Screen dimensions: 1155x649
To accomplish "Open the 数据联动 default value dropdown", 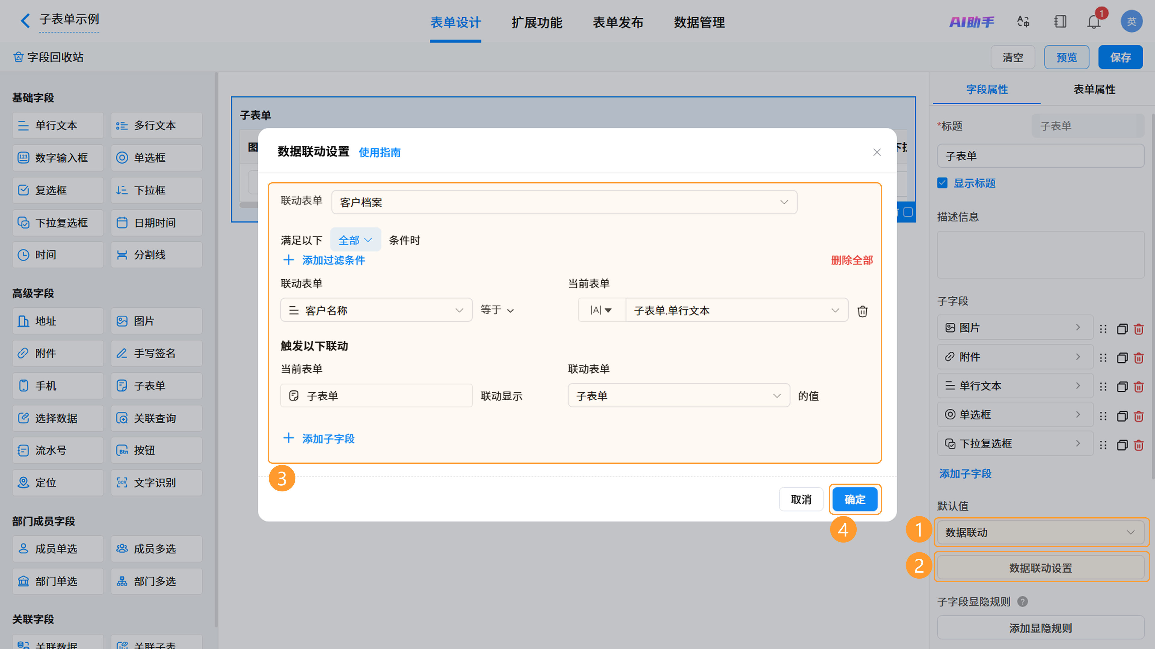I will click(x=1040, y=533).
